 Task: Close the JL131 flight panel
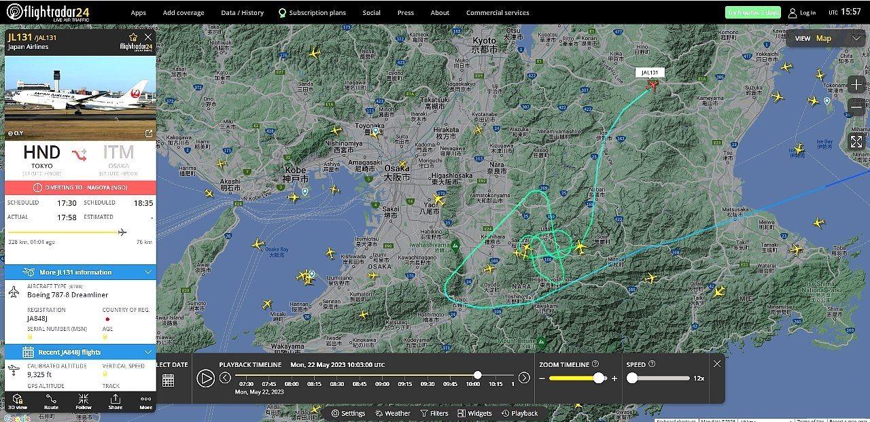(148, 37)
